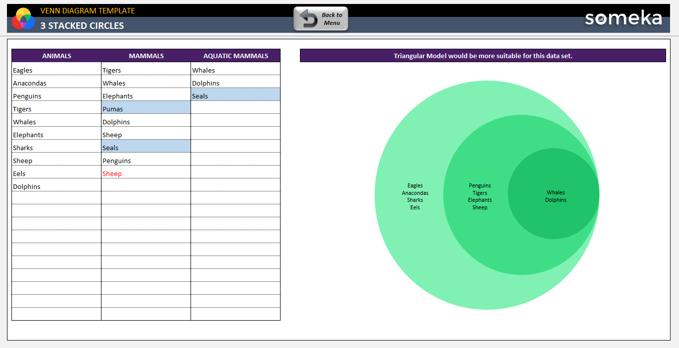Click the Triangular Model suggestion banner
This screenshot has height=348, width=679.
pos(483,56)
